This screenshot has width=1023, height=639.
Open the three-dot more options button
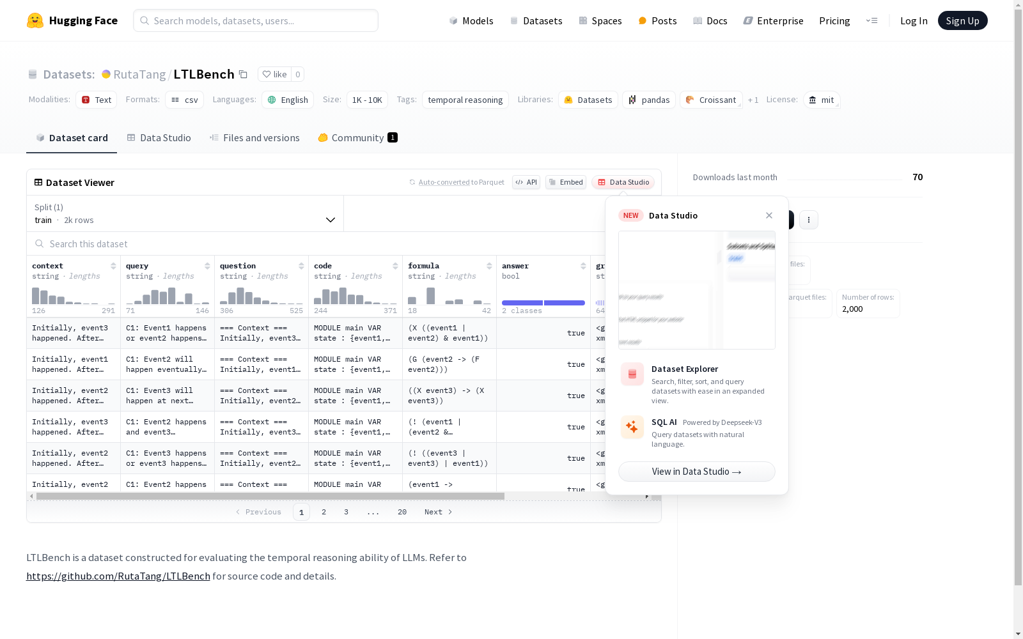[x=809, y=220]
